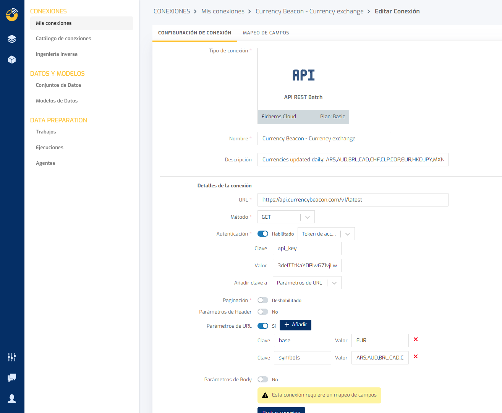Click the Nombre input field
Viewport: 502px width, 413px height.
click(x=324, y=138)
